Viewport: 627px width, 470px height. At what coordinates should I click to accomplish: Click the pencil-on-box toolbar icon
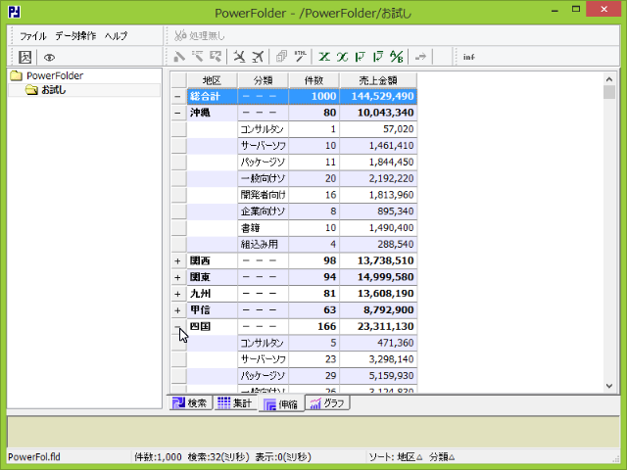tap(216, 57)
